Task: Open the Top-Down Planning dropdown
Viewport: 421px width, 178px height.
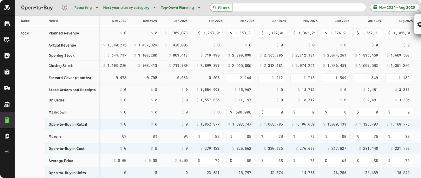Action: [x=180, y=8]
